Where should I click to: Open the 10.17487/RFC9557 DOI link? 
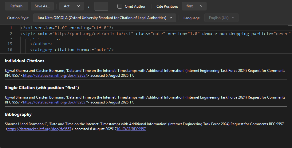coord(131,129)
